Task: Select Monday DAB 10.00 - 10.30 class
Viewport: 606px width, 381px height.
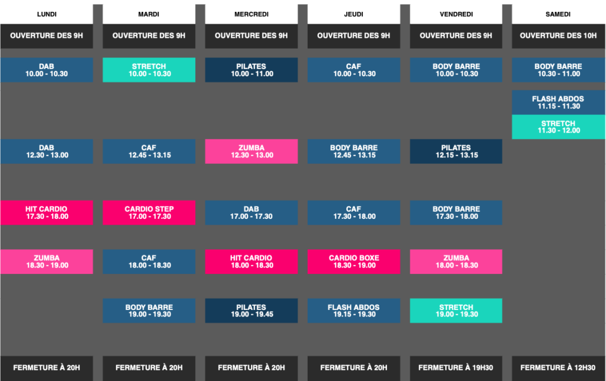Action: point(46,70)
